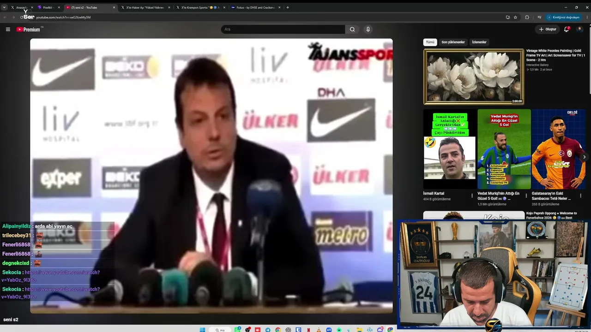The height and width of the screenshot is (332, 591).
Task: Select the Tümü filter chip
Action: point(430,42)
